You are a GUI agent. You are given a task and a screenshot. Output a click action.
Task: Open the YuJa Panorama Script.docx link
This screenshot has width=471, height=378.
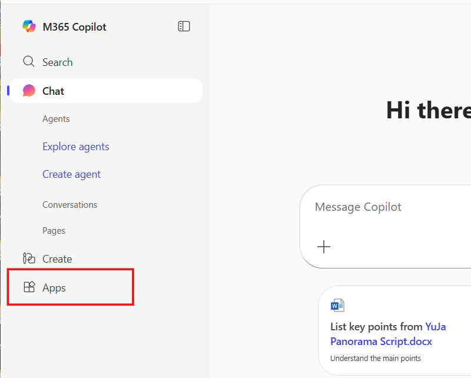click(388, 334)
